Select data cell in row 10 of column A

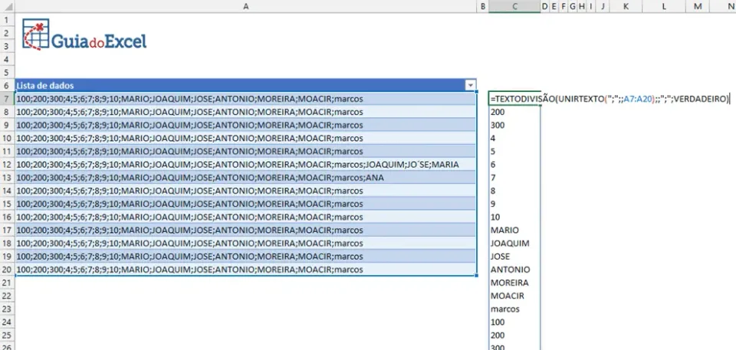[245, 139]
